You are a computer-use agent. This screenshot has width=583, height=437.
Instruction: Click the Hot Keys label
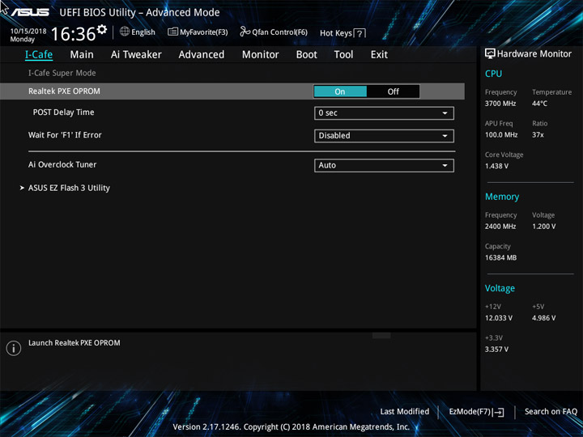(336, 33)
